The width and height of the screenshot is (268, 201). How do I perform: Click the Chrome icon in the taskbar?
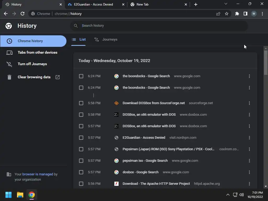coord(32,195)
